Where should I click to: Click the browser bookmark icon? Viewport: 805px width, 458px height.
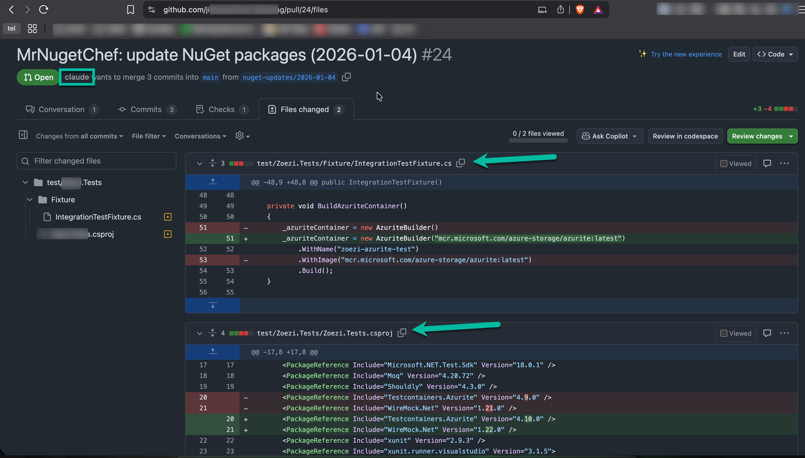click(x=130, y=10)
